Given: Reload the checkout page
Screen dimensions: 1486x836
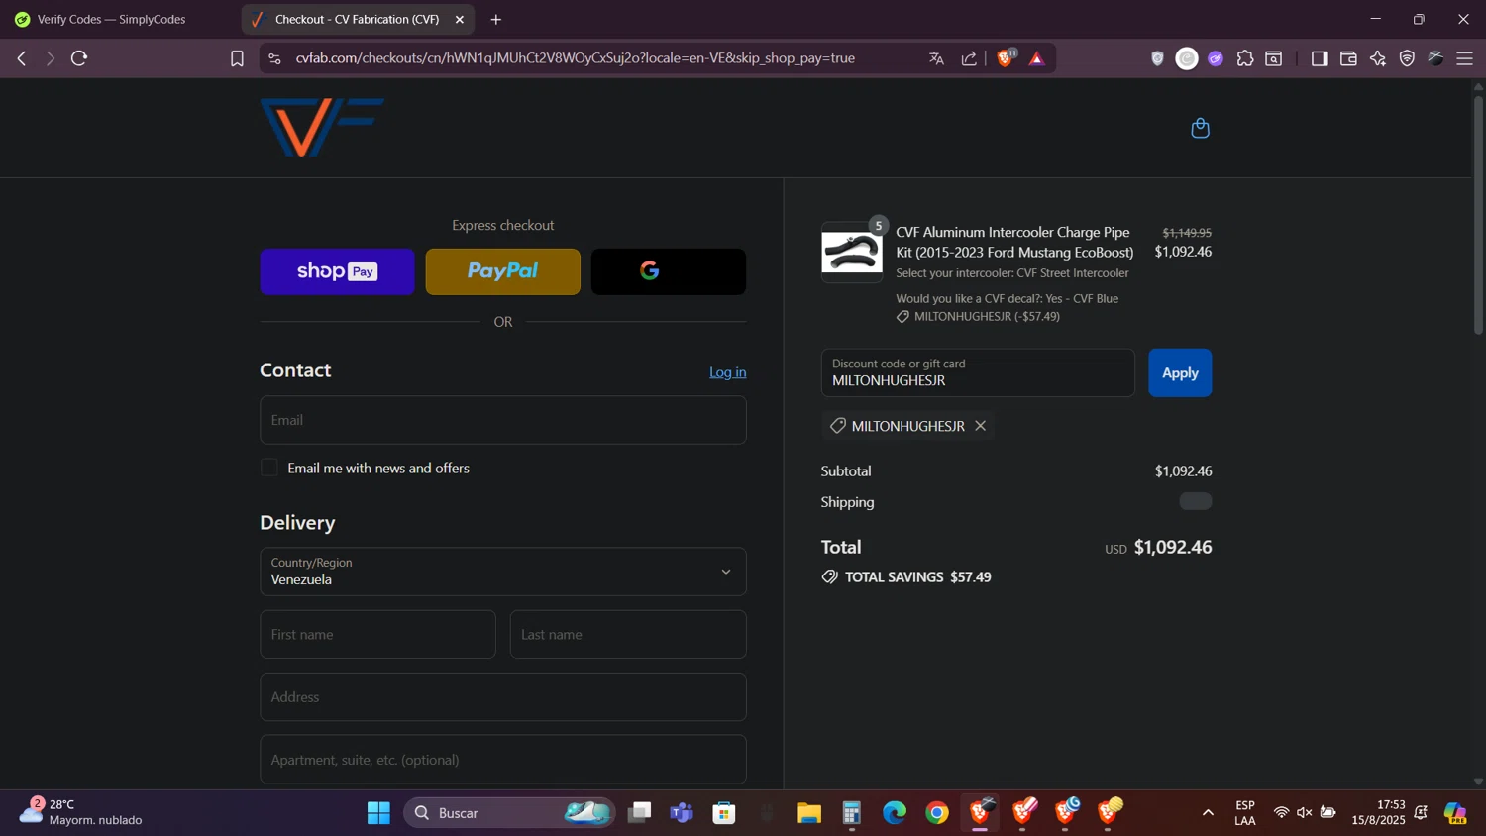Looking at the screenshot, I should click(79, 58).
